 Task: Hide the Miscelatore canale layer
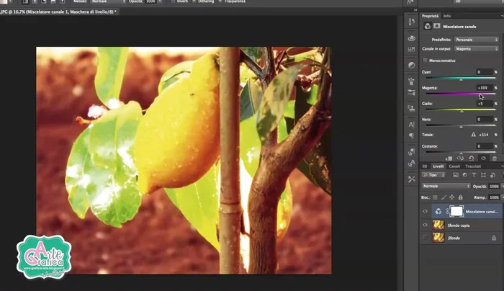[425, 212]
